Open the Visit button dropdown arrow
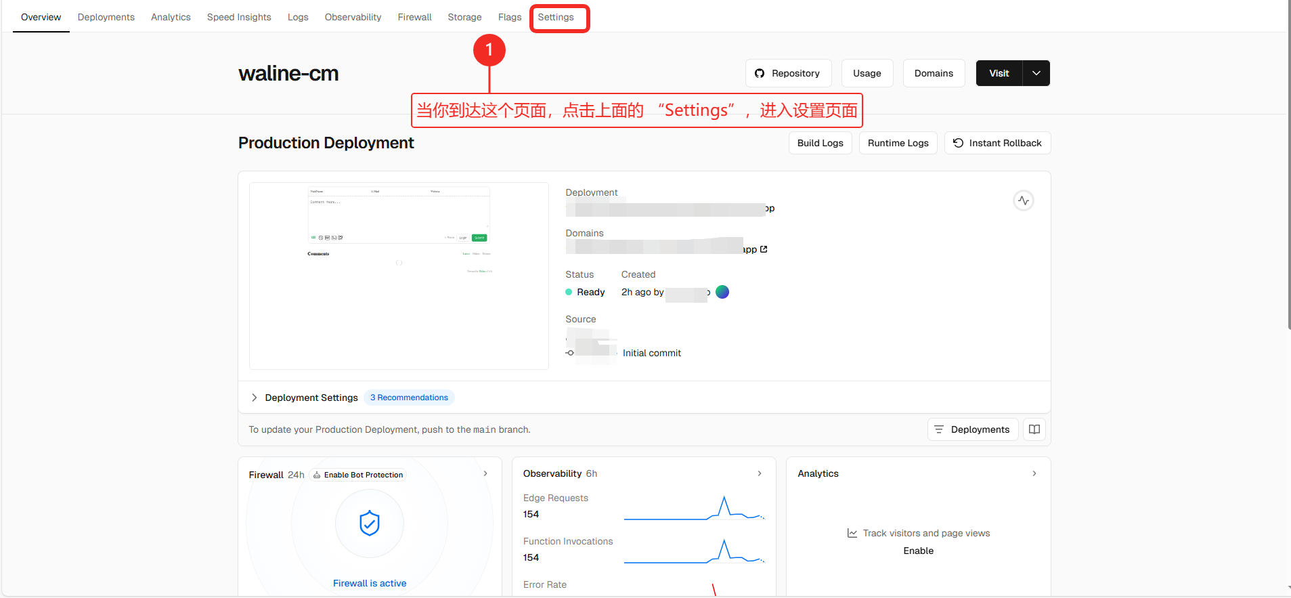 (1036, 73)
